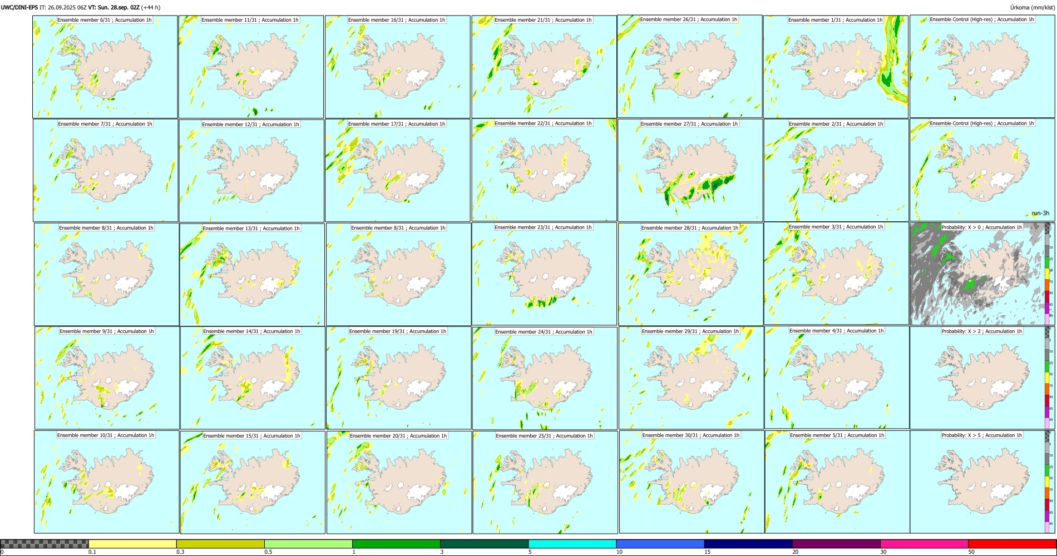Image resolution: width=1057 pixels, height=556 pixels.
Task: Pick the olive yellow 0.3–0.5 legend swatch
Action: point(220,544)
